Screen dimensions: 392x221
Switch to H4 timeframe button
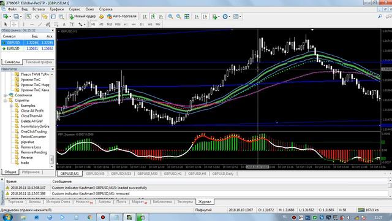pyautogui.click(x=134, y=25)
